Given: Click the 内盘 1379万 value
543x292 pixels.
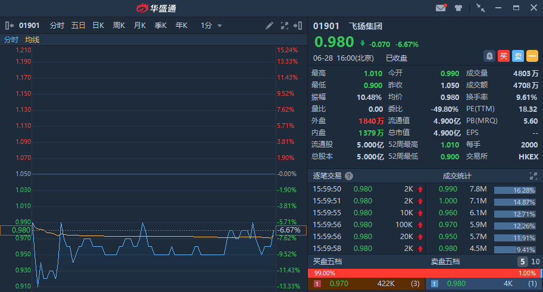Looking at the screenshot, I should click(371, 133).
